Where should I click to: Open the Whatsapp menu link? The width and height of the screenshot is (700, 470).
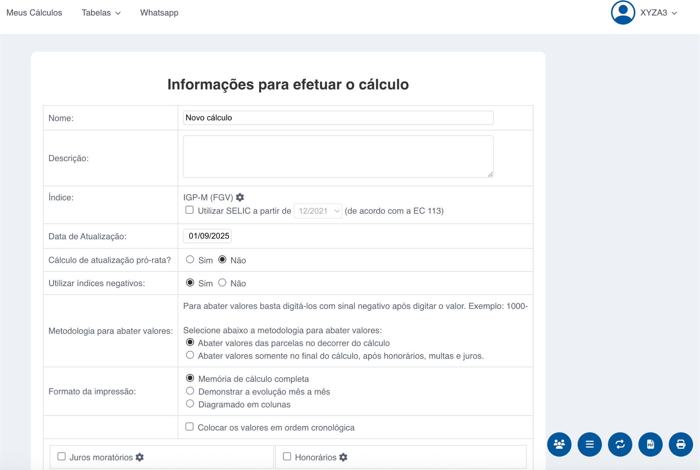[x=159, y=13]
